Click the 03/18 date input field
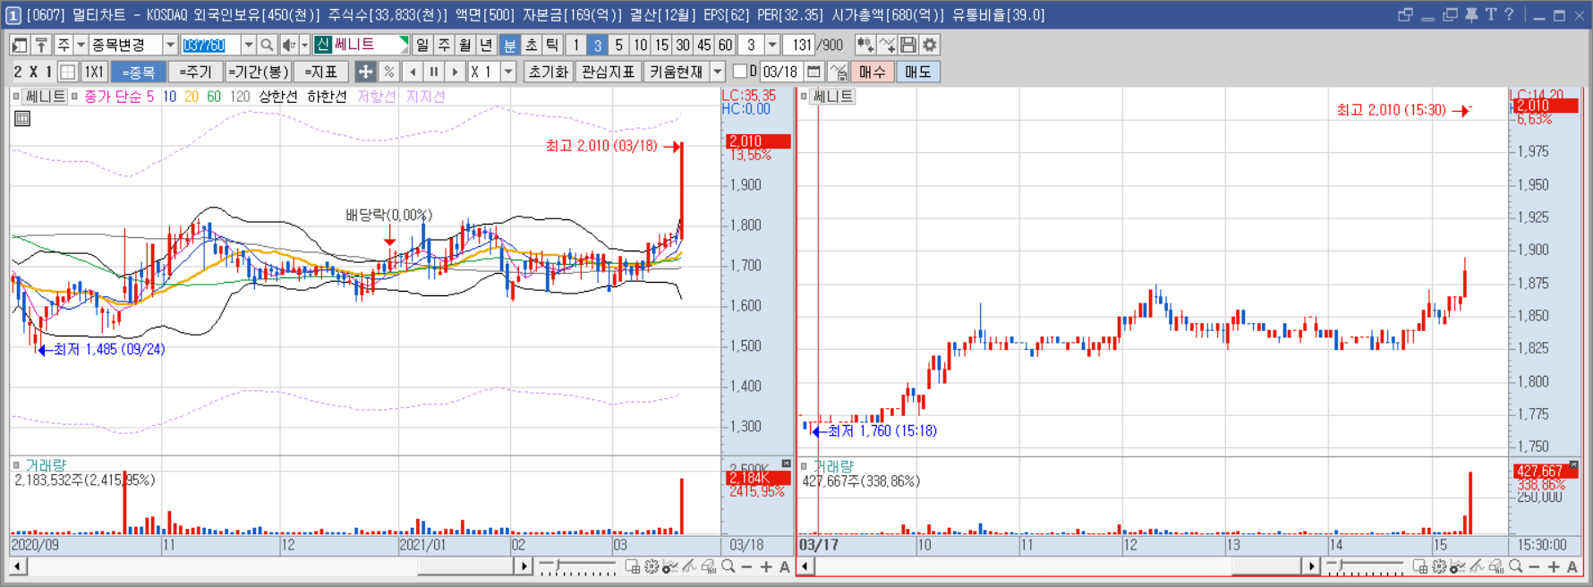This screenshot has height=587, width=1593. [780, 72]
